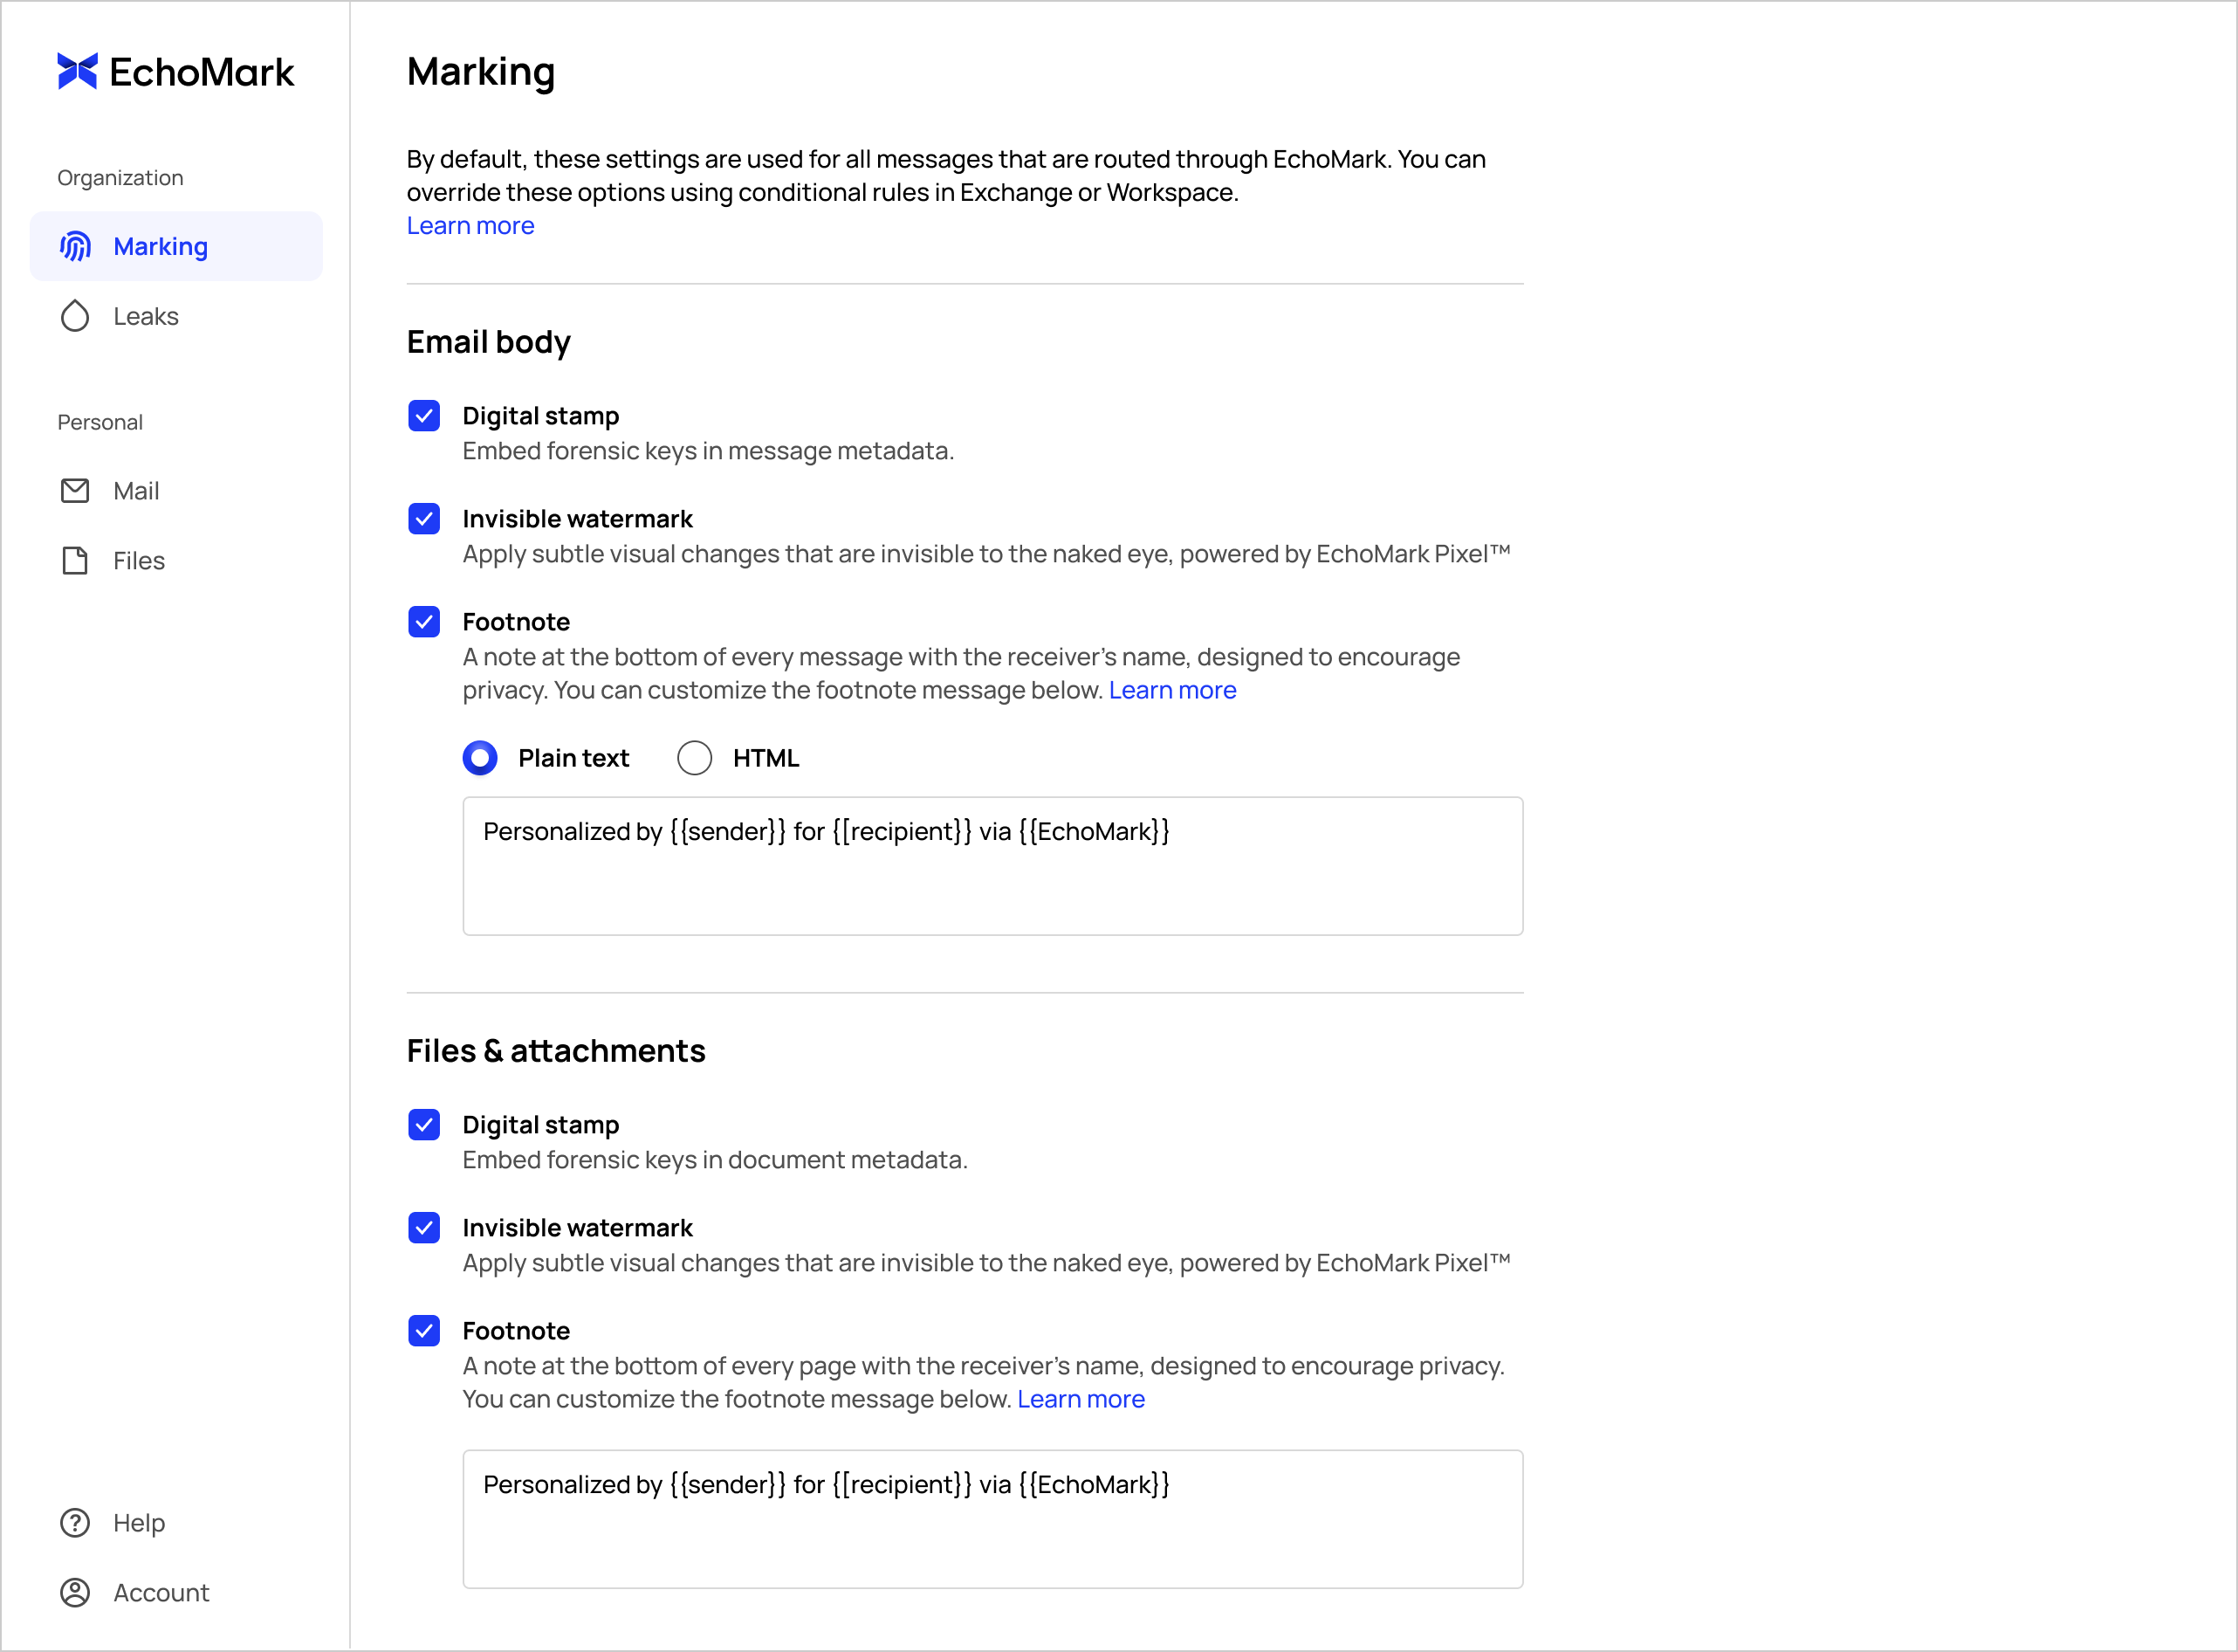Screen dimensions: 2238x1652
Task: Select the HTML footnote format radio
Action: click(x=695, y=758)
